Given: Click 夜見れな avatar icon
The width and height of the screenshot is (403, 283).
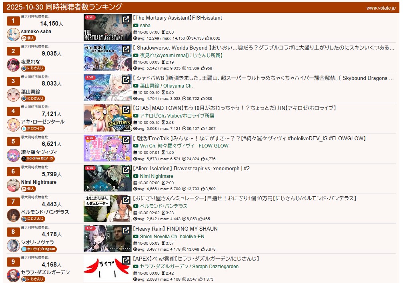Looking at the screenshot, I should click(x=13, y=65).
